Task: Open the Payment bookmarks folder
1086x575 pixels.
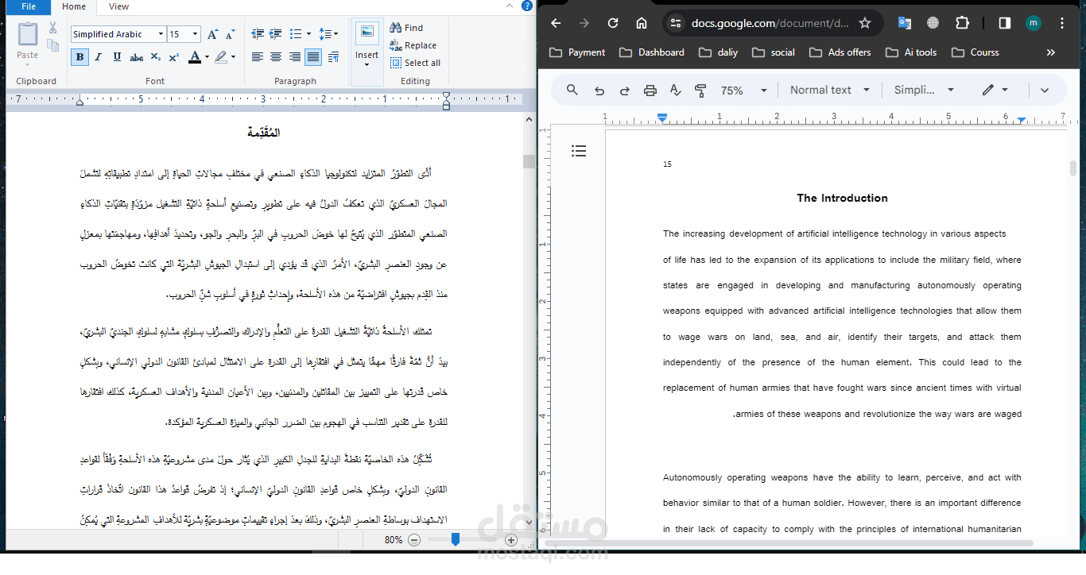Action: (577, 52)
